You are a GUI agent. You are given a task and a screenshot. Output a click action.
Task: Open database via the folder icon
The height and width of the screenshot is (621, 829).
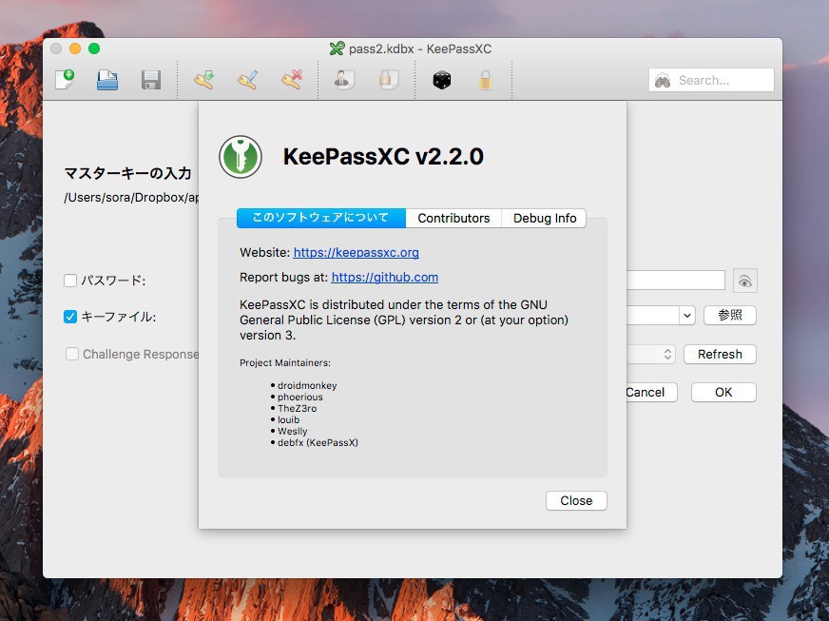pos(107,80)
